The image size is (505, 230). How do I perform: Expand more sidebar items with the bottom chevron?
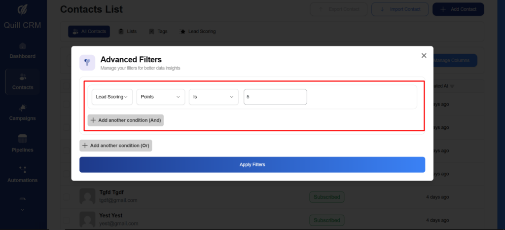pos(23,209)
